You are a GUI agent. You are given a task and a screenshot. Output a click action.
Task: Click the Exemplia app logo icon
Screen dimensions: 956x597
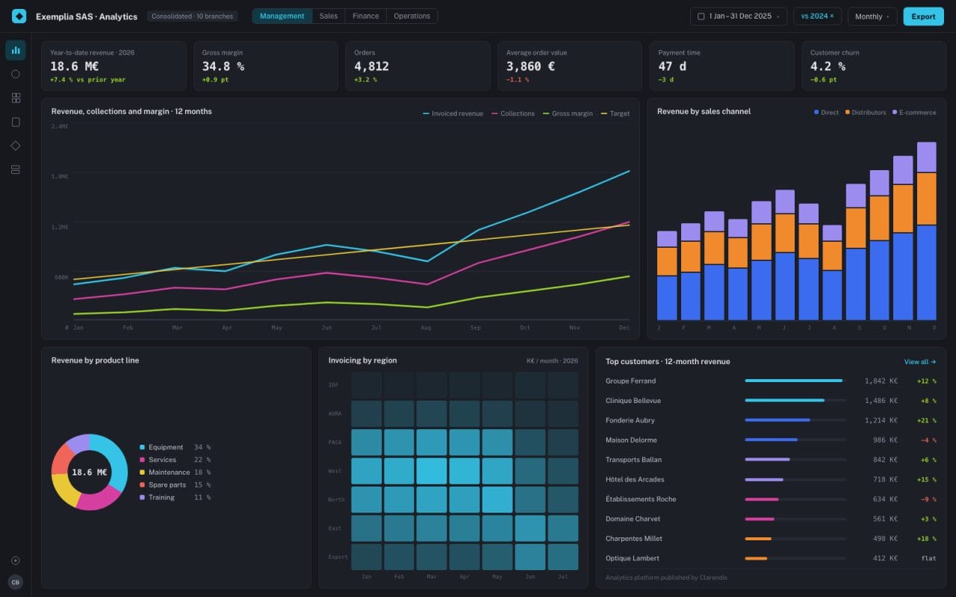pos(19,16)
